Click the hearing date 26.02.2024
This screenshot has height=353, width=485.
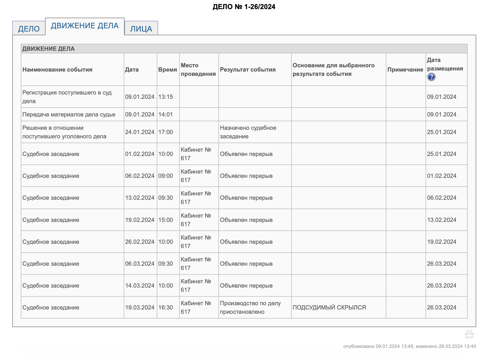coord(140,242)
